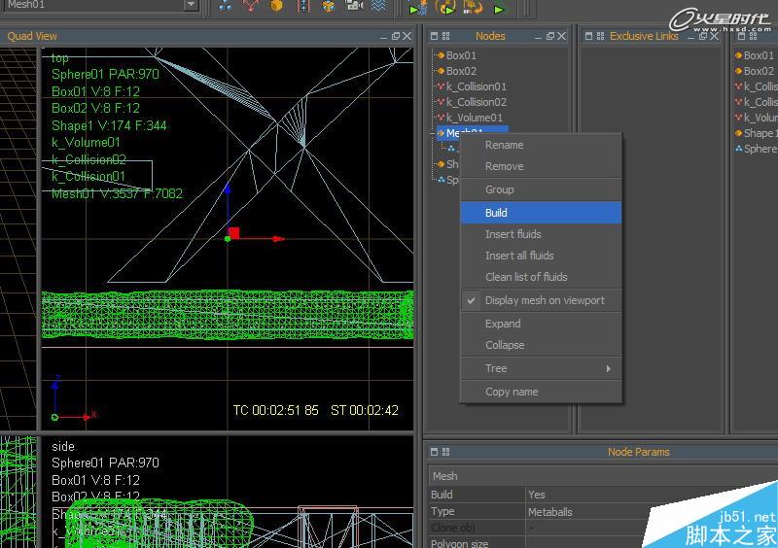Click the camera icon in top toolbar
The height and width of the screenshot is (548, 778).
(354, 7)
